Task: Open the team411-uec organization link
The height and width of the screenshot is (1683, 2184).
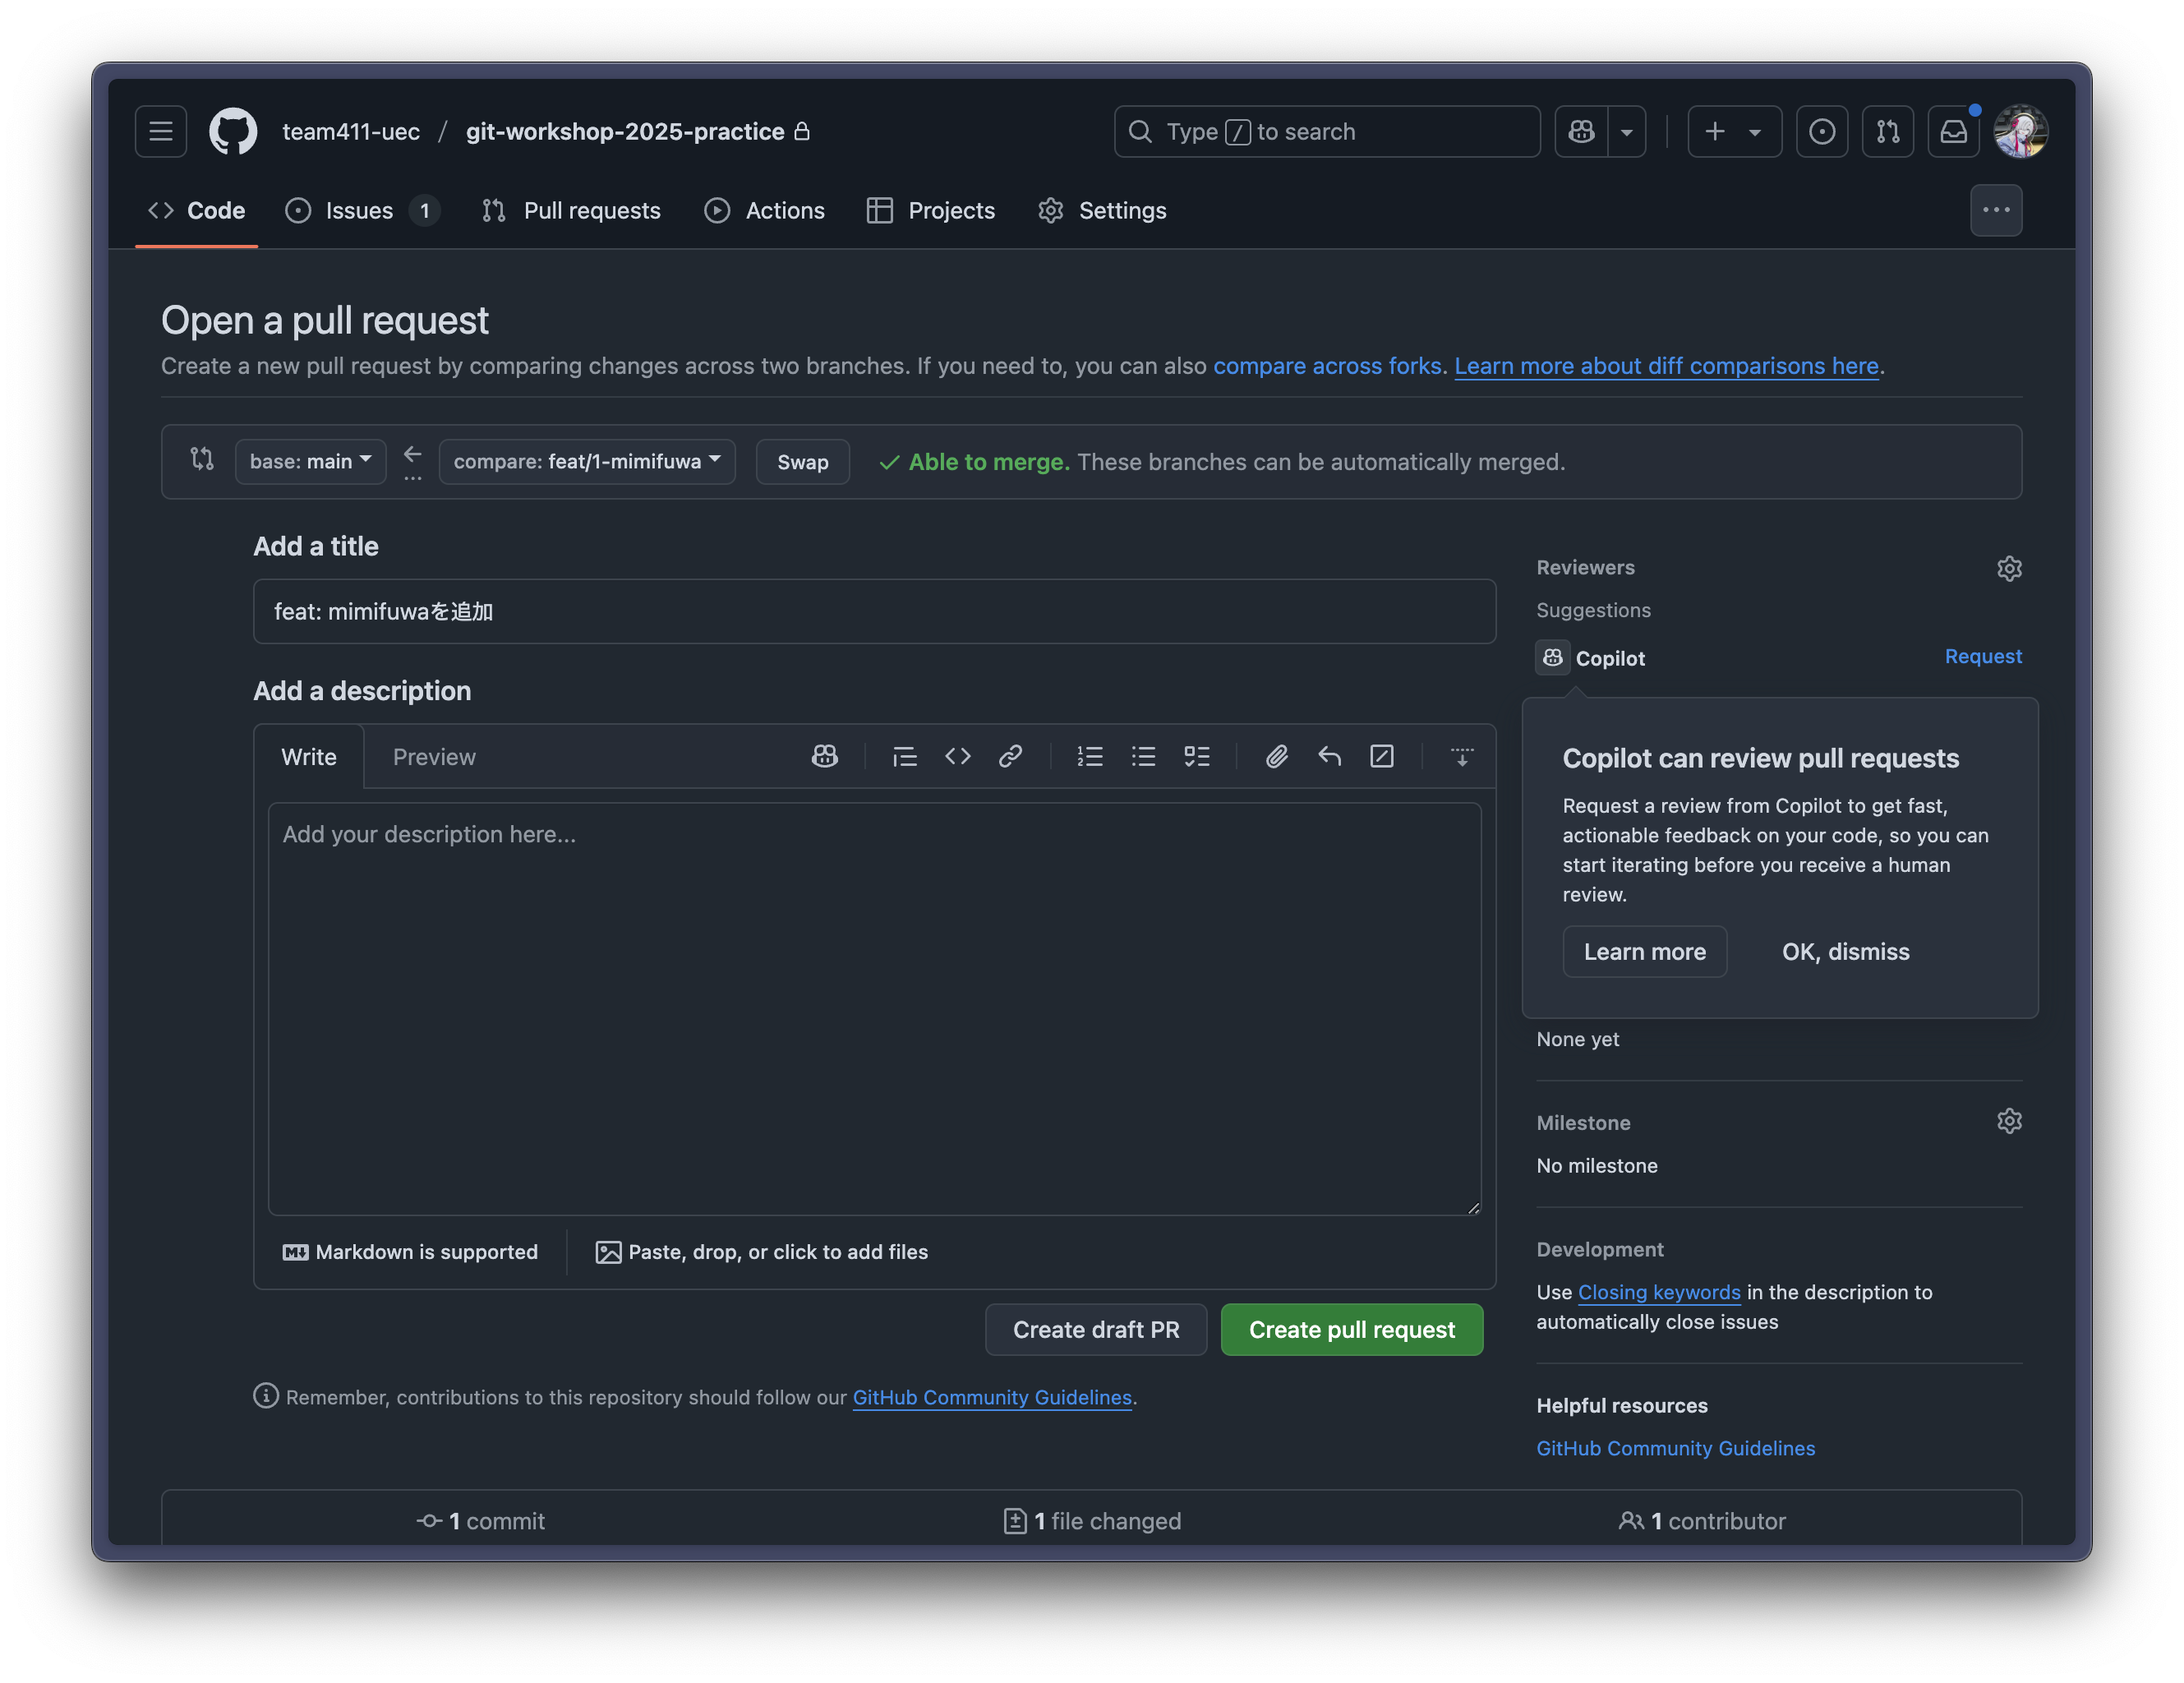Action: click(x=351, y=131)
